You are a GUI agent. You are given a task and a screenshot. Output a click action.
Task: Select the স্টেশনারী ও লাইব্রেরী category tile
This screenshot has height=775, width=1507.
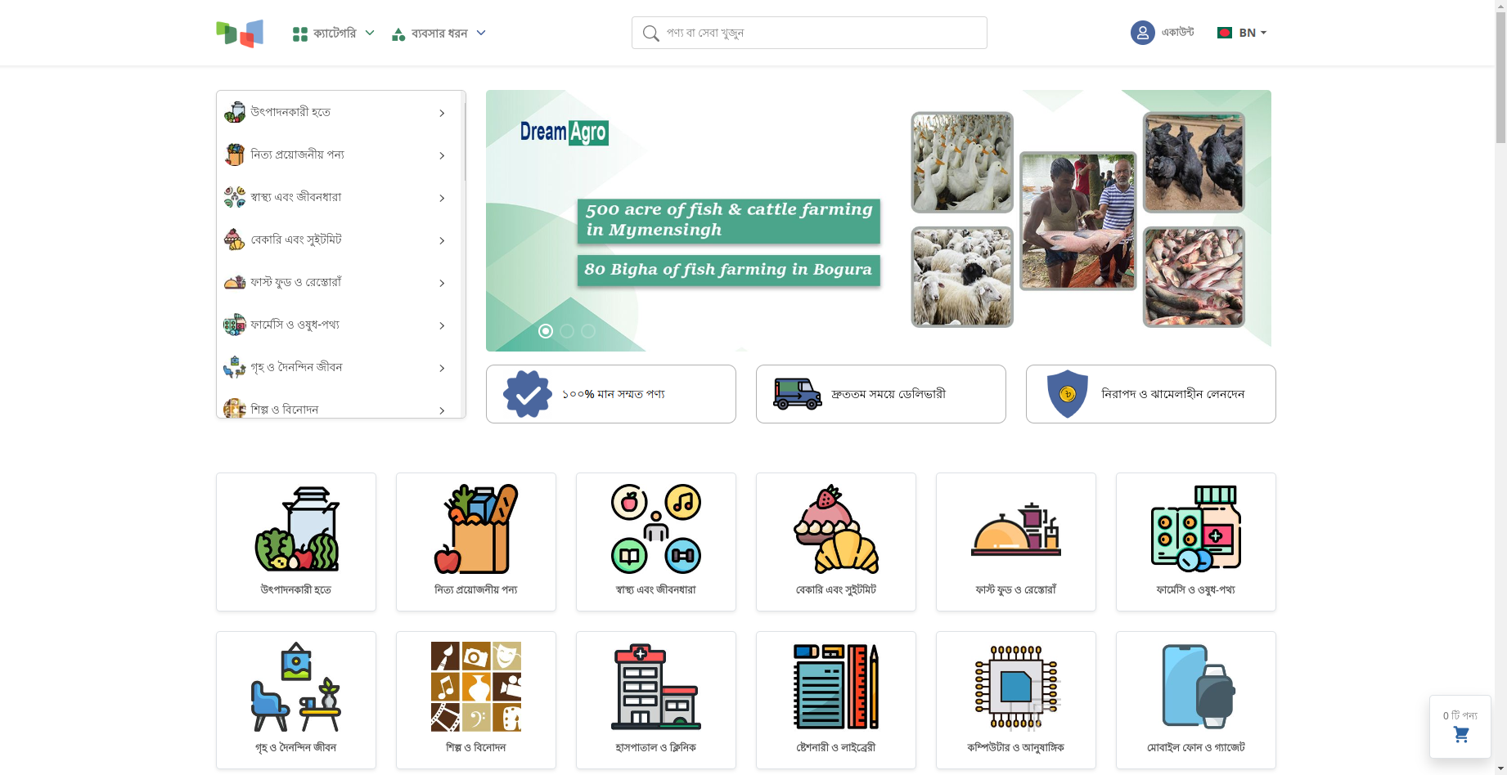[x=835, y=700]
